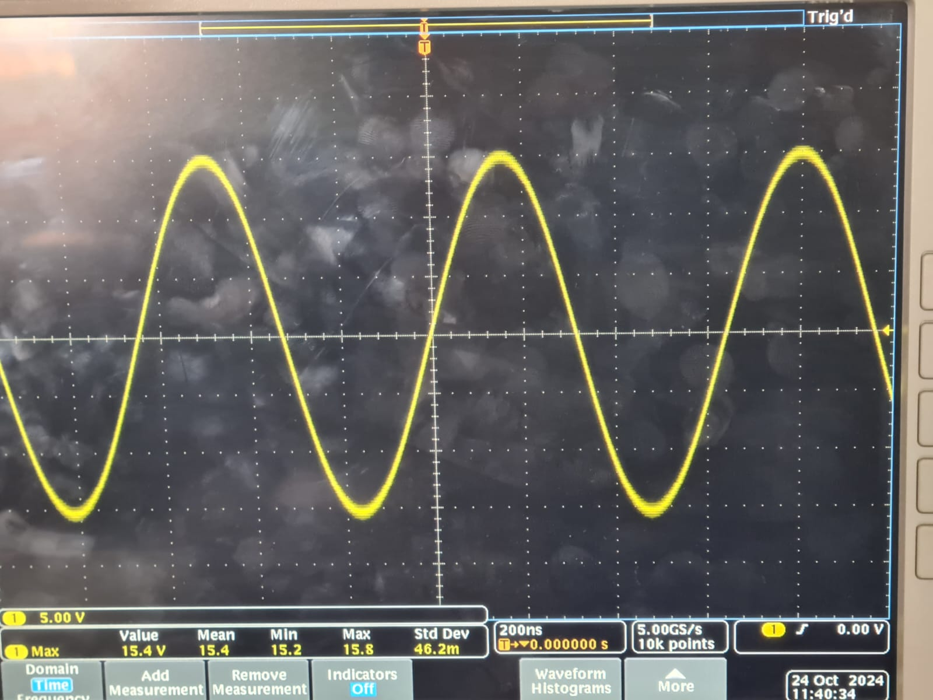Toggle Indicators Off setting
Viewport: 933px width, 700px height.
tap(362, 681)
